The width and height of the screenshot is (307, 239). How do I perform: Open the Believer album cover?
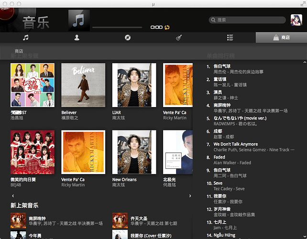77,85
